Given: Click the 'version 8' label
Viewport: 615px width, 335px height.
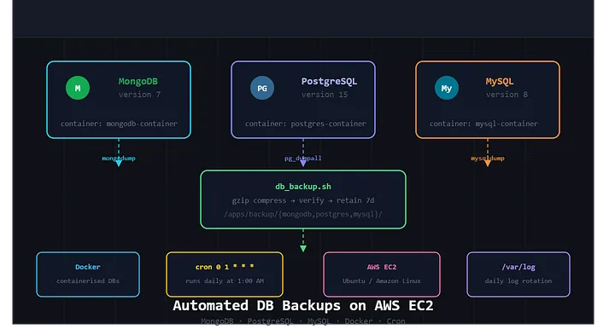Looking at the screenshot, I should [507, 95].
